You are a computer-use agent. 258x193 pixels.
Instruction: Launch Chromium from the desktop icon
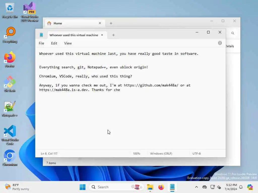coord(10,158)
